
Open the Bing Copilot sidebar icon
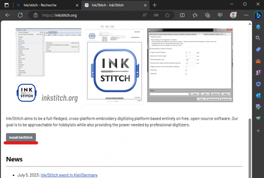coord(258,16)
